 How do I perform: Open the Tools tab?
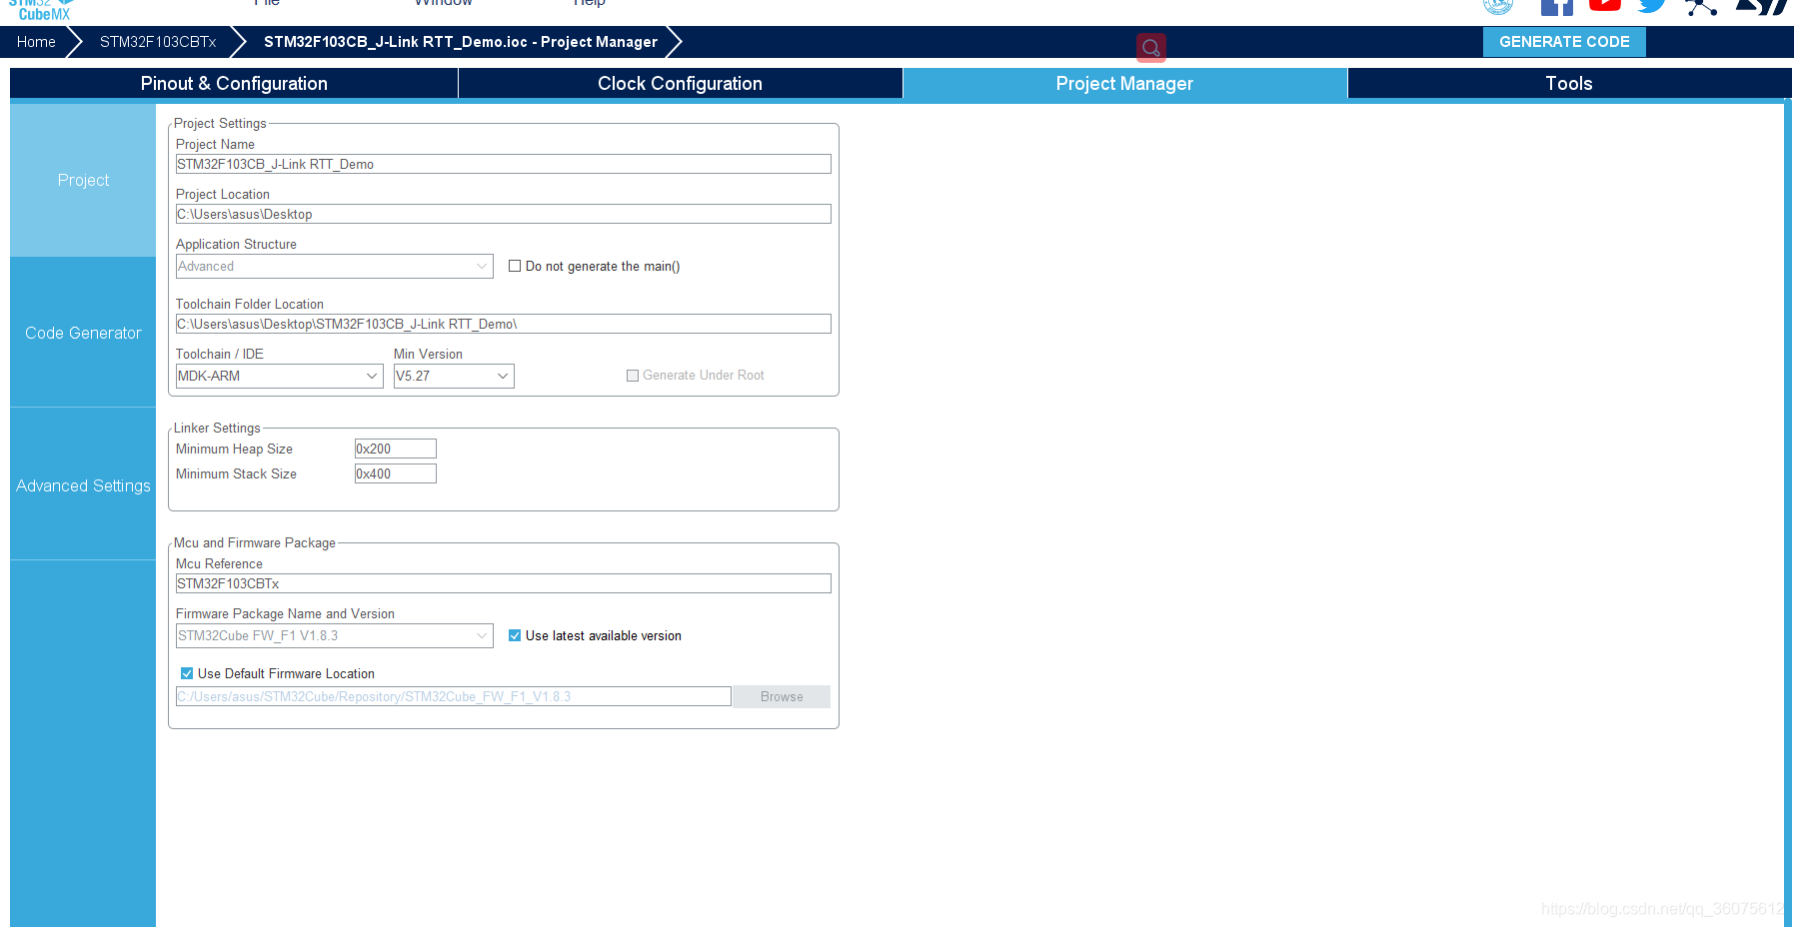tap(1569, 84)
